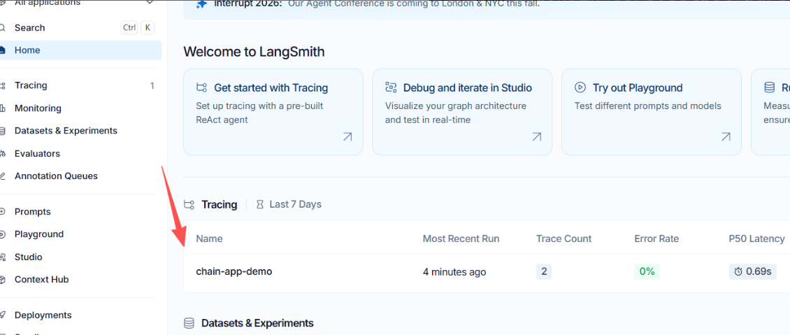Sort by Most Recent Run column
The image size is (790, 335).
click(461, 238)
